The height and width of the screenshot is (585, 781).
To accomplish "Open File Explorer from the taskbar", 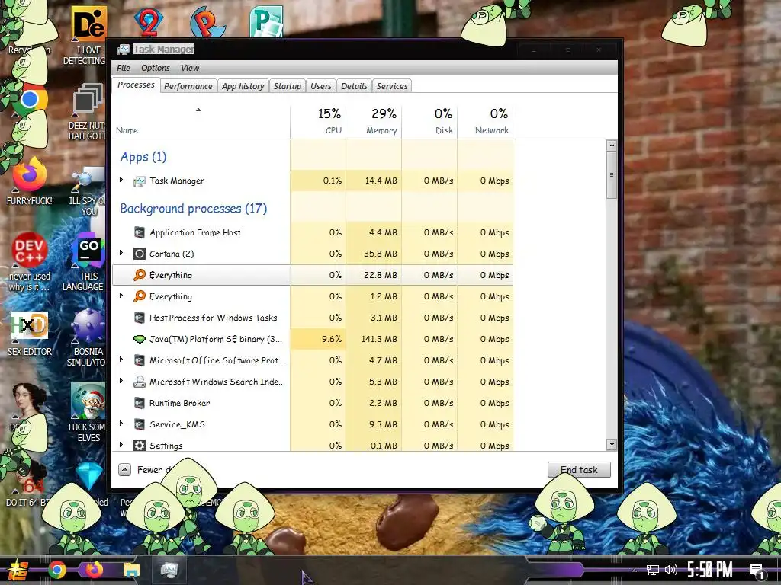I will (x=132, y=570).
